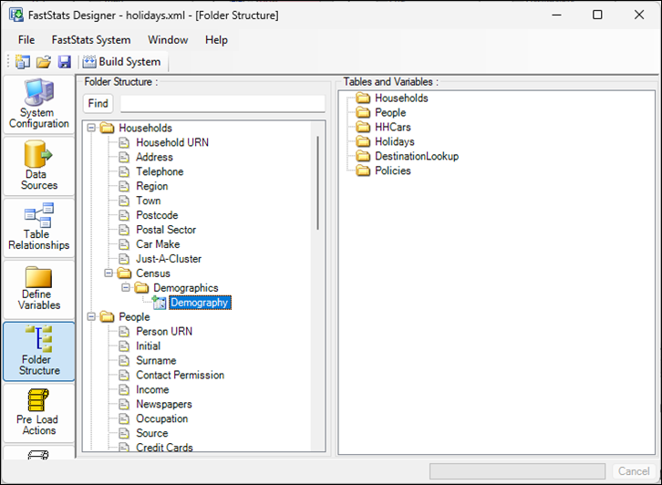This screenshot has width=662, height=485.
Task: Click the progress bar at bottom
Action: 517,471
